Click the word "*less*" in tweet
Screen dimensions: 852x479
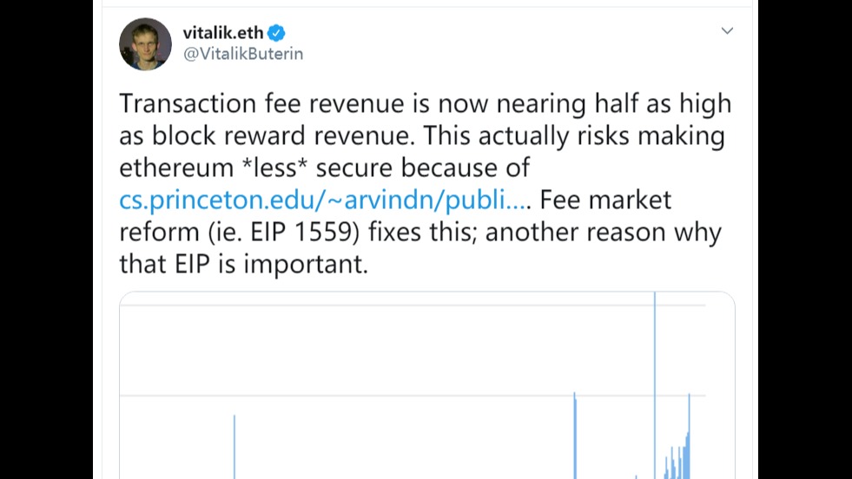274,167
